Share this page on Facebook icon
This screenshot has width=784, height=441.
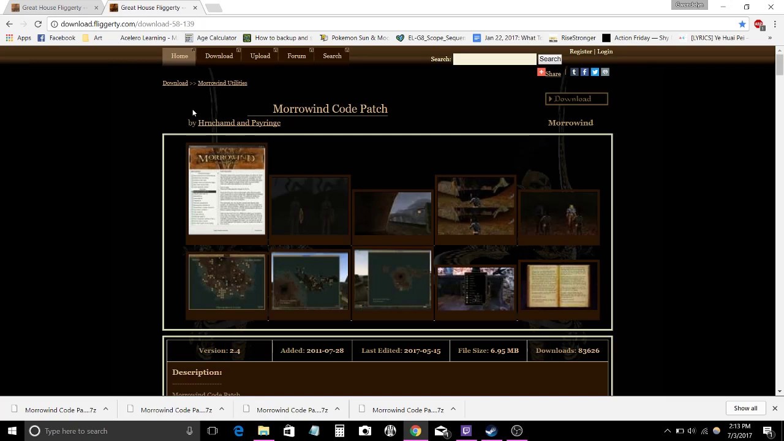click(x=584, y=72)
